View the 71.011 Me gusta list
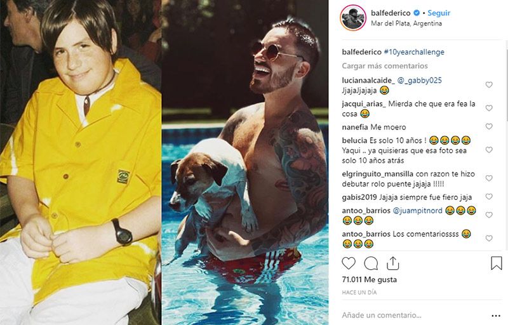The image size is (508, 325). 369,280
